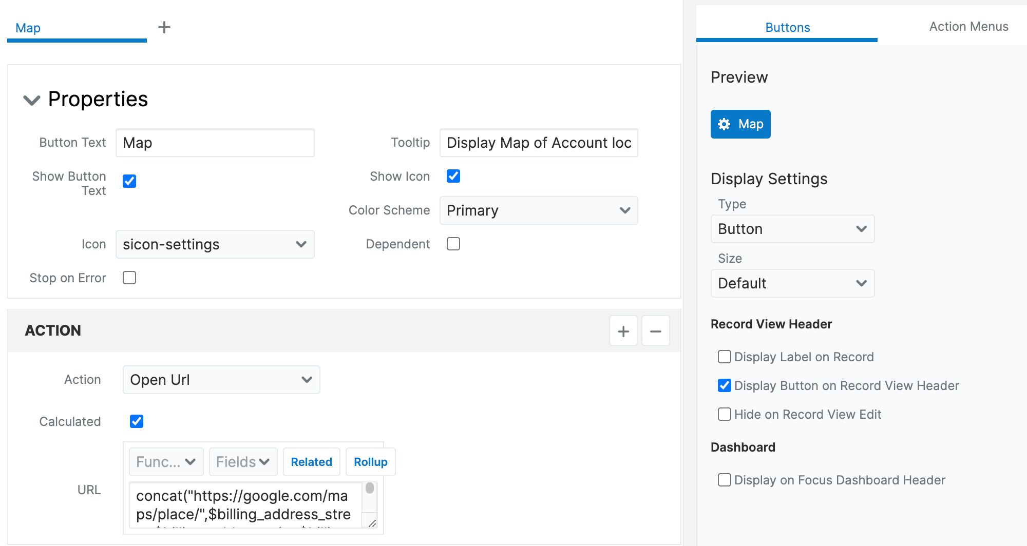Enable Hide on Record View Edit
Viewport: 1027px width, 546px height.
pos(724,414)
